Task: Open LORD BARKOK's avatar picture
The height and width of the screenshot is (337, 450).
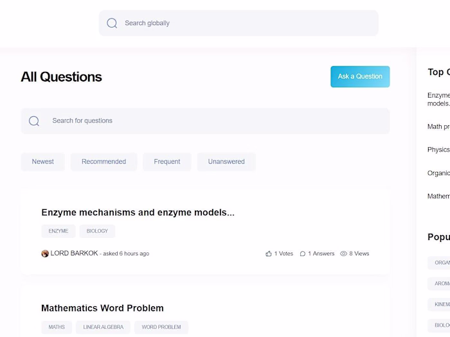Action: (x=45, y=254)
